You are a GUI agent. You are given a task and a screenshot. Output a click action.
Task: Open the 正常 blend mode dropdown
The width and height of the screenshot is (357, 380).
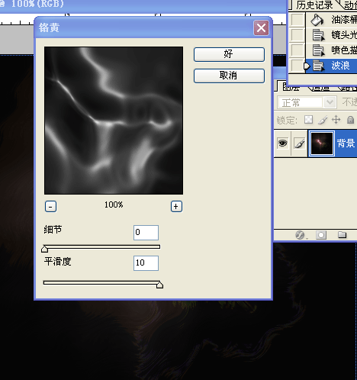(x=307, y=103)
